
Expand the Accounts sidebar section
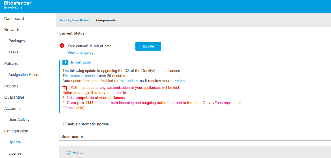click(12, 109)
